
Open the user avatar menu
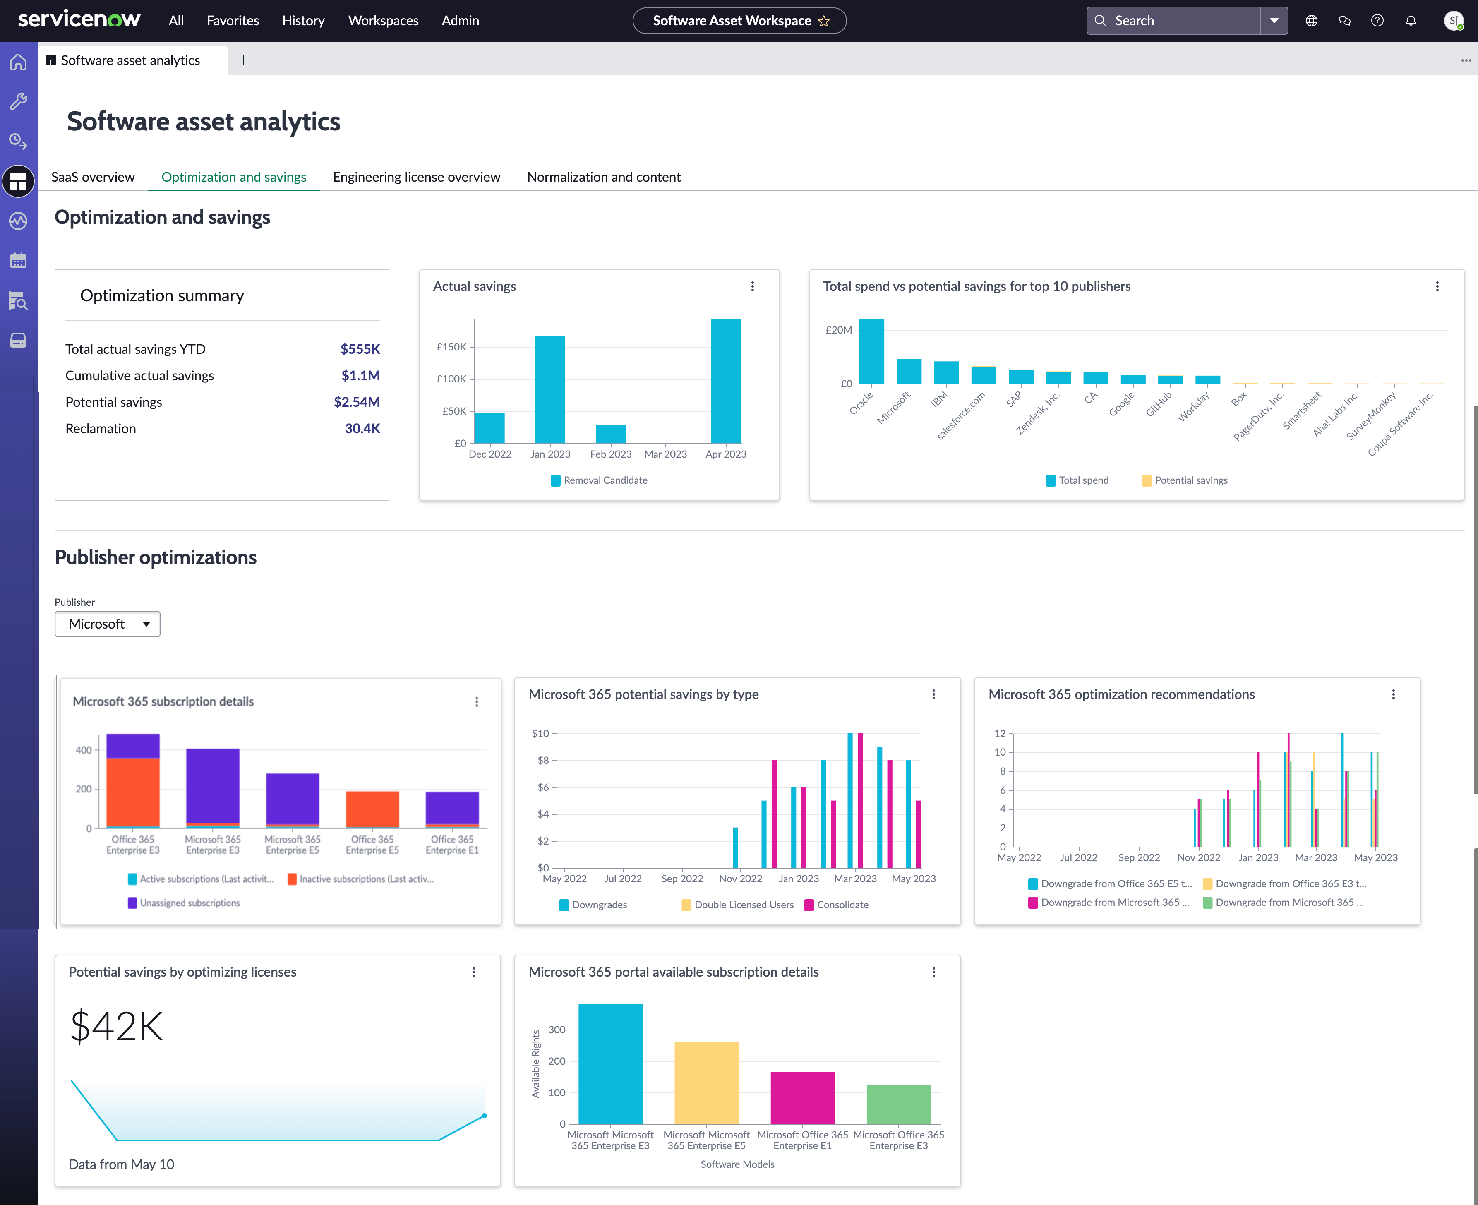tap(1453, 21)
